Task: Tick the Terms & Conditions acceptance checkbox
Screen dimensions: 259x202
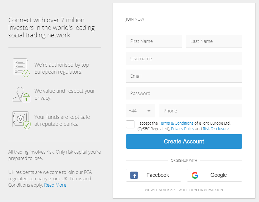Action: point(130,124)
